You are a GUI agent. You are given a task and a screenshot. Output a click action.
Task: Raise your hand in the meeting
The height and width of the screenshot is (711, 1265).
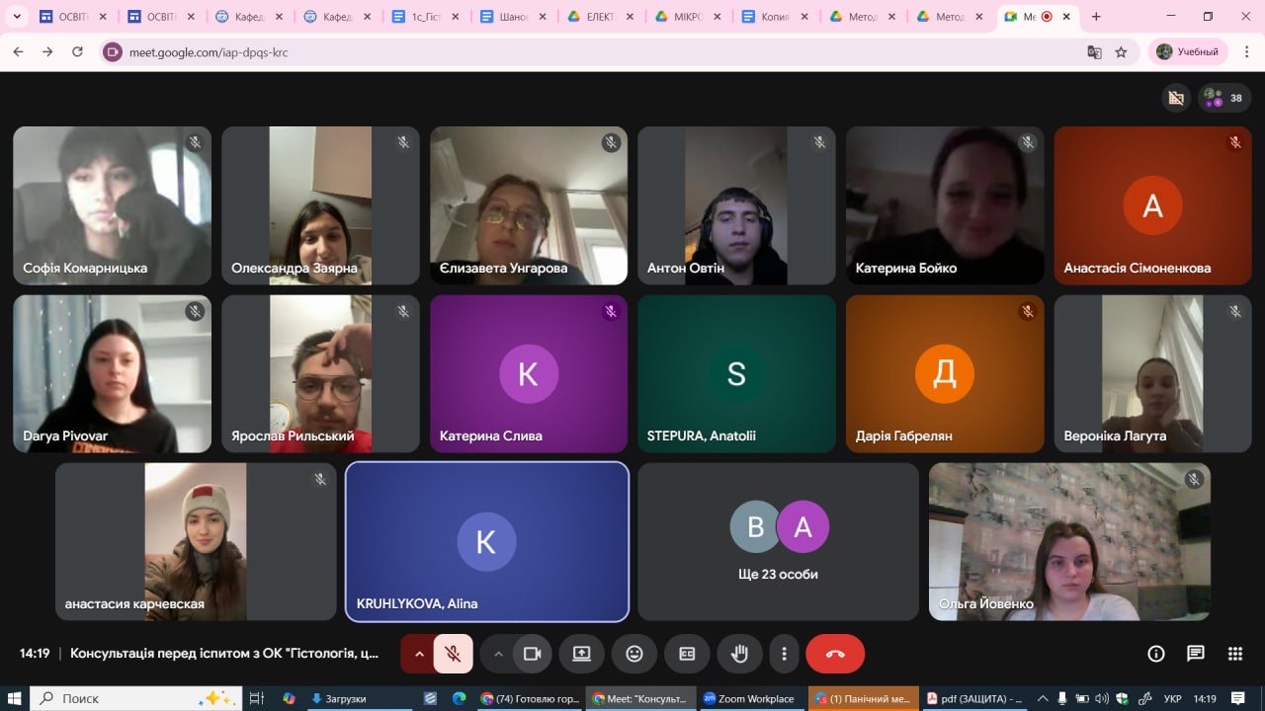(739, 654)
